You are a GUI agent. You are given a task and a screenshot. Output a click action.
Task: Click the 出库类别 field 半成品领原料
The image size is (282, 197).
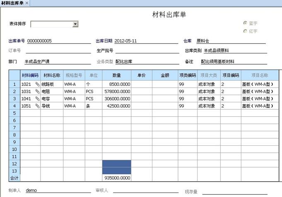coord(235,50)
